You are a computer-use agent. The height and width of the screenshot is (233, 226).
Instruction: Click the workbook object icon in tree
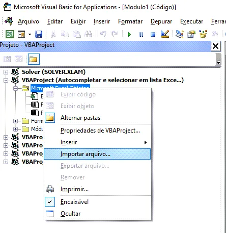(35, 96)
